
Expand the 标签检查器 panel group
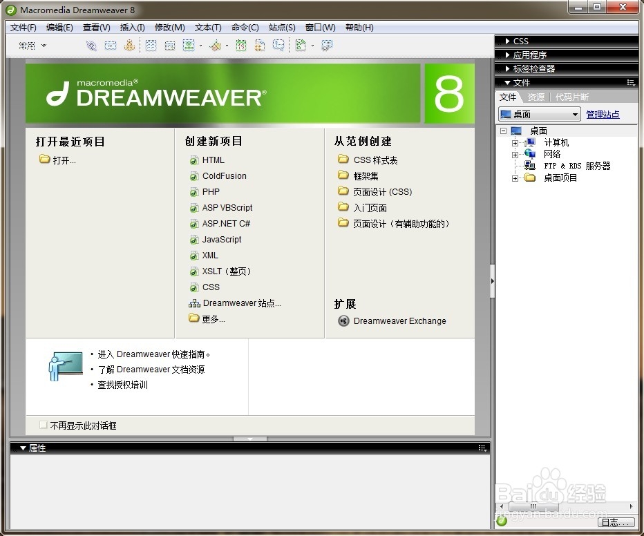[x=508, y=68]
